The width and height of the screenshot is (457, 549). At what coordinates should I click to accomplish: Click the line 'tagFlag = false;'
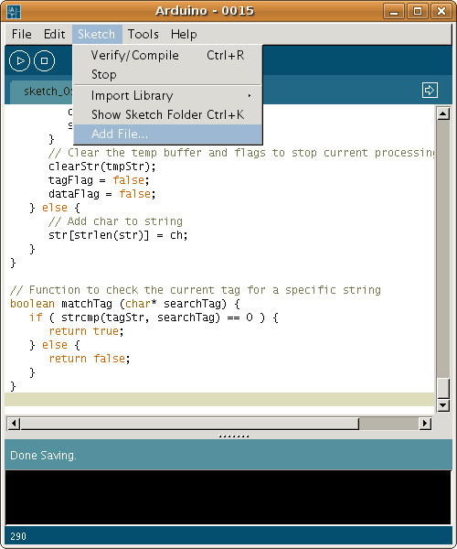pyautogui.click(x=99, y=180)
